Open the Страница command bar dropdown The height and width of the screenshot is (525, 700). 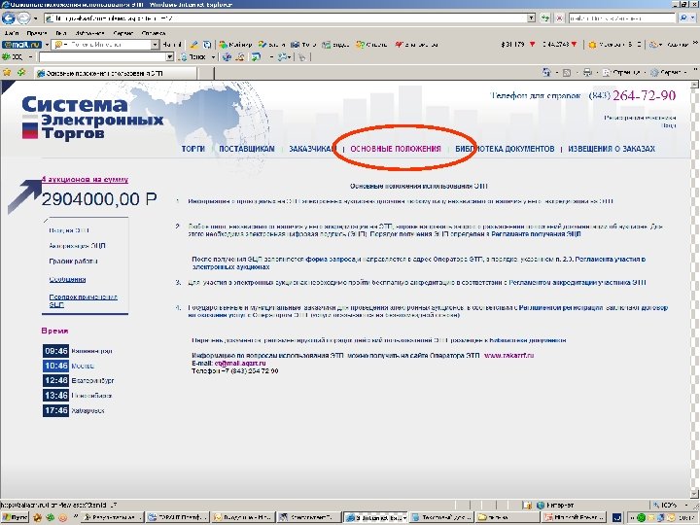[x=622, y=72]
